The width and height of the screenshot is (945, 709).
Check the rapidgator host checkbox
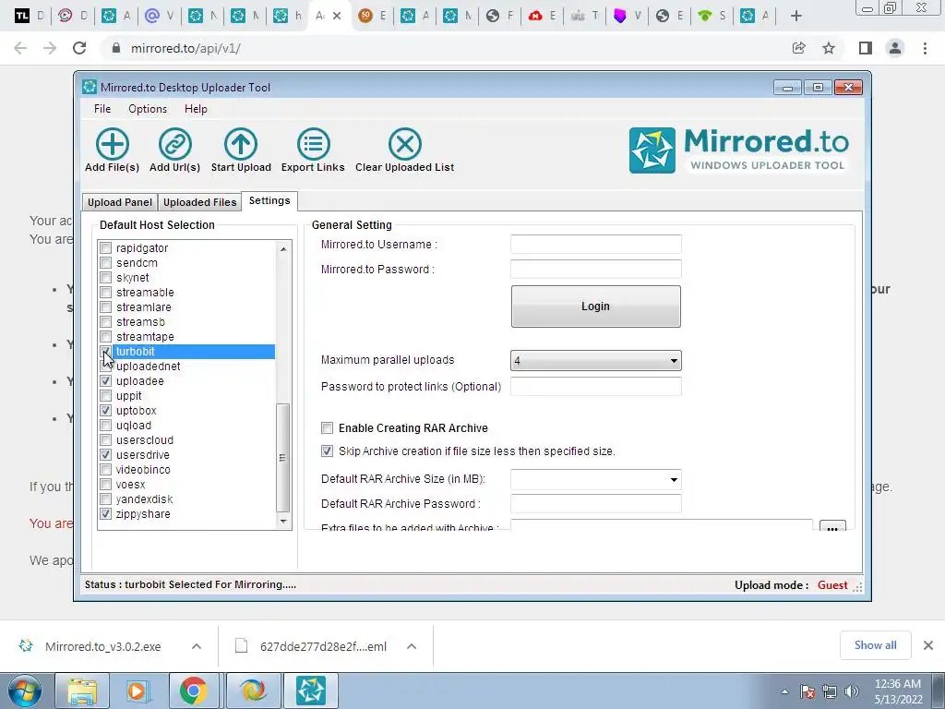click(106, 247)
